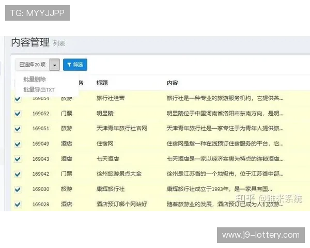The width and height of the screenshot is (310, 248).
Task: Click content text starting 七天酒店是一家以经济实惠
Action: (225, 159)
